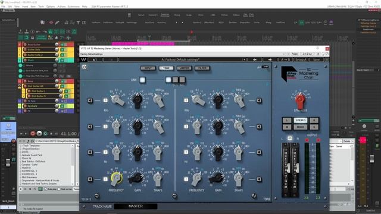Click Media Explorer preview play button

pos(21,189)
